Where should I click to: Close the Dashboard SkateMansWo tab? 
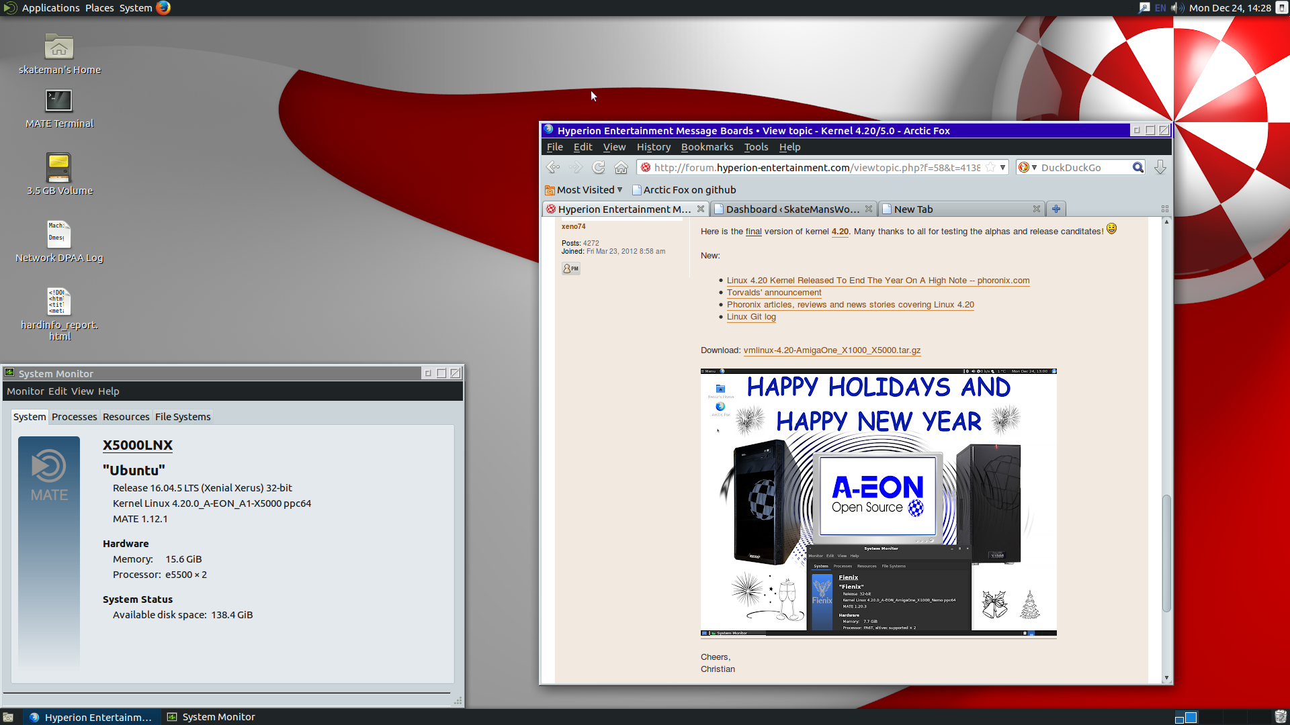869,209
